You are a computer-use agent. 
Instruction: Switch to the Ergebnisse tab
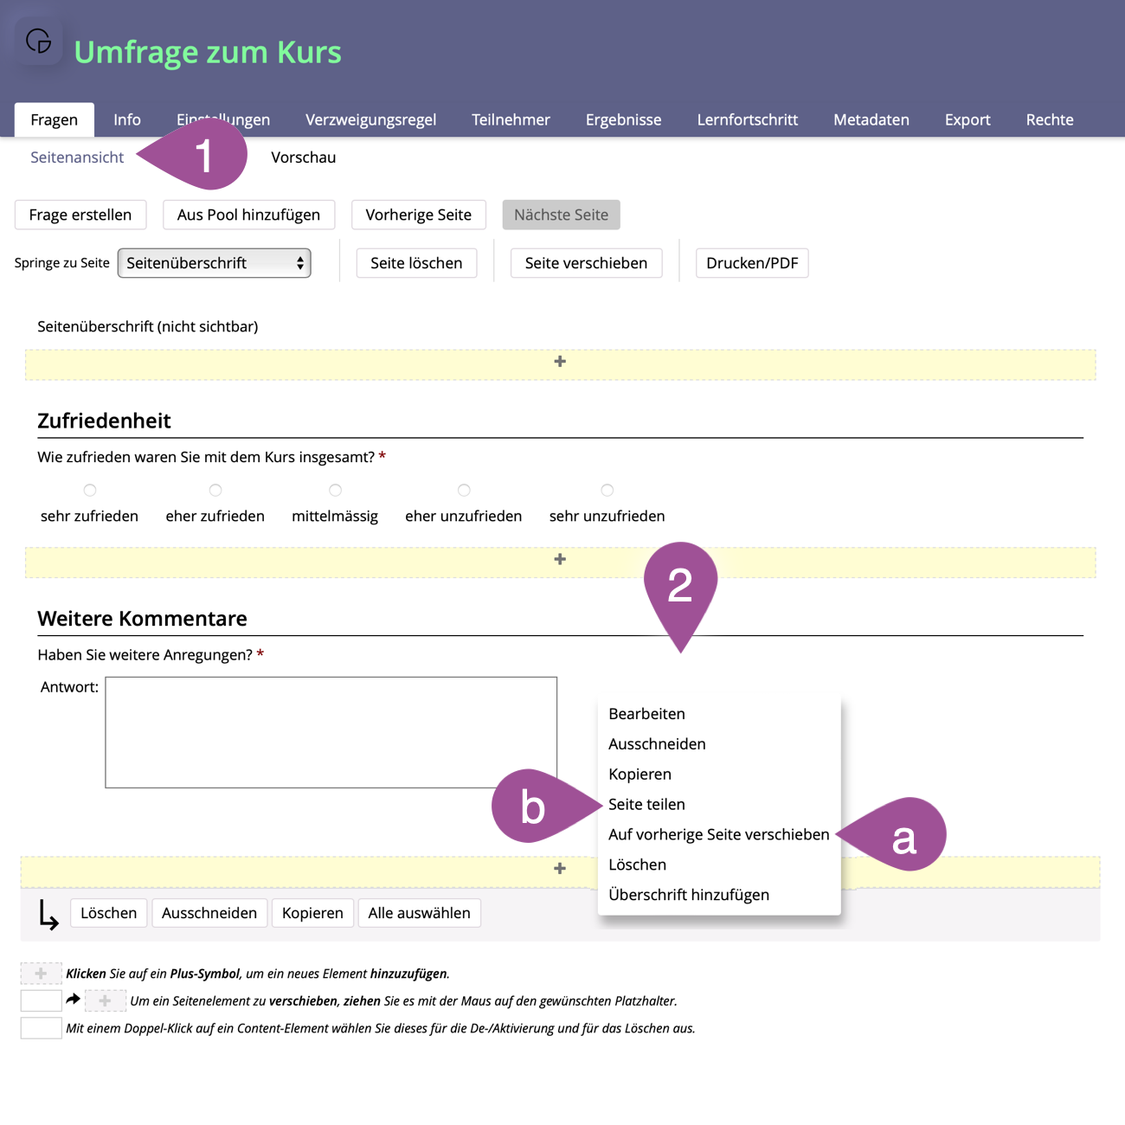pyautogui.click(x=623, y=120)
